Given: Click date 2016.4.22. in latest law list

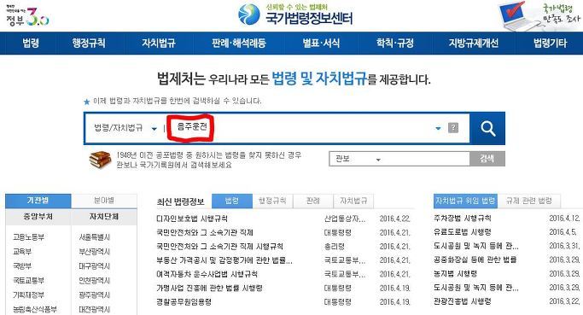Looking at the screenshot, I should tap(394, 219).
